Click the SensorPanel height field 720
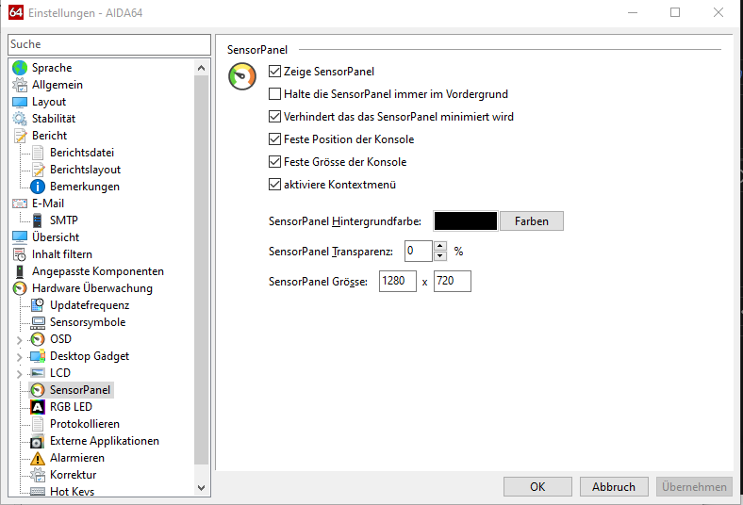This screenshot has width=743, height=505. coord(452,281)
